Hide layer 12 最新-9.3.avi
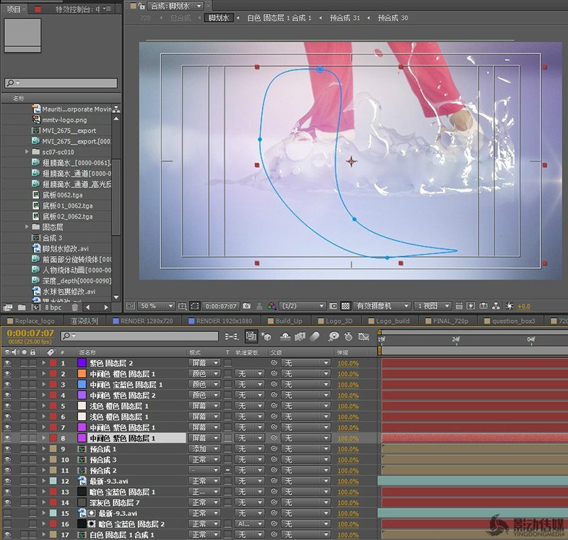 [x=8, y=481]
